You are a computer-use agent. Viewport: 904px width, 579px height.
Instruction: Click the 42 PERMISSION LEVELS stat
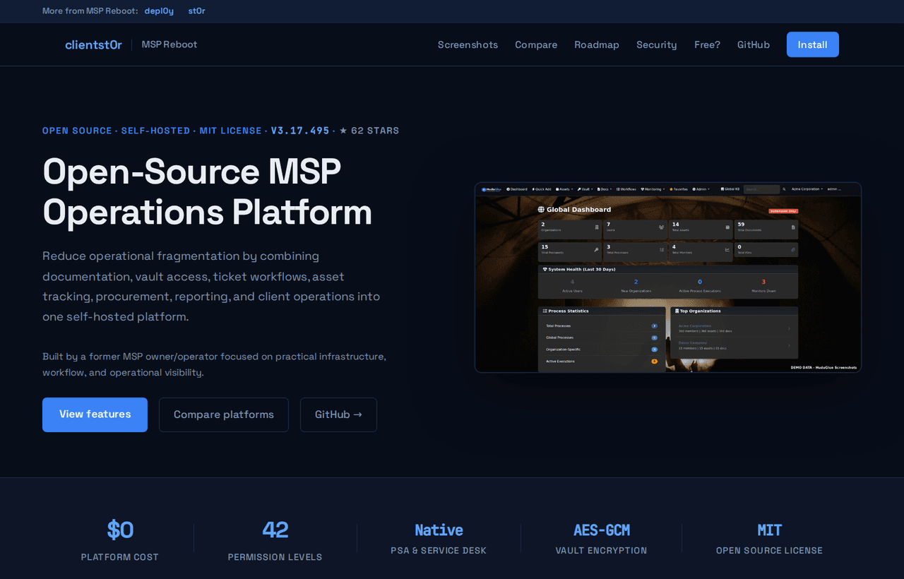click(275, 540)
